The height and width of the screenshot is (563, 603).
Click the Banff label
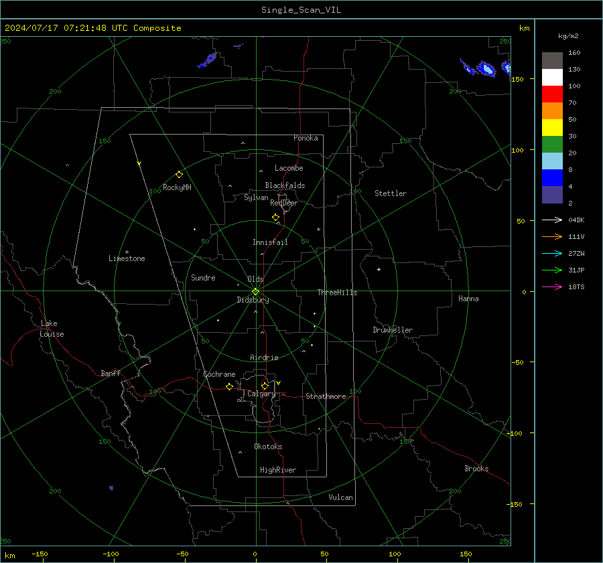click(111, 373)
